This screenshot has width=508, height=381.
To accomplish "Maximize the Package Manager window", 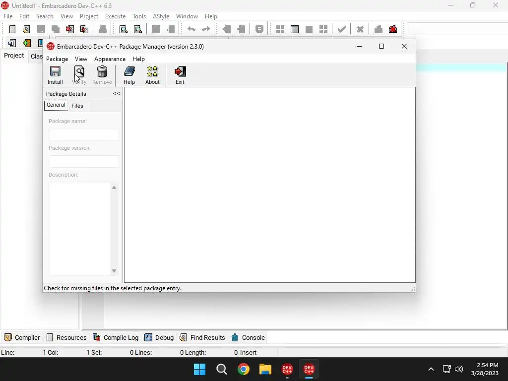I will point(381,46).
